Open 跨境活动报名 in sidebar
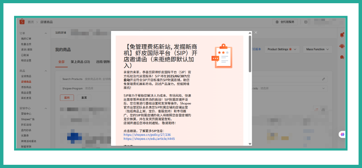Image resolution: width=362 pixels, height=168 pixels. (29, 141)
